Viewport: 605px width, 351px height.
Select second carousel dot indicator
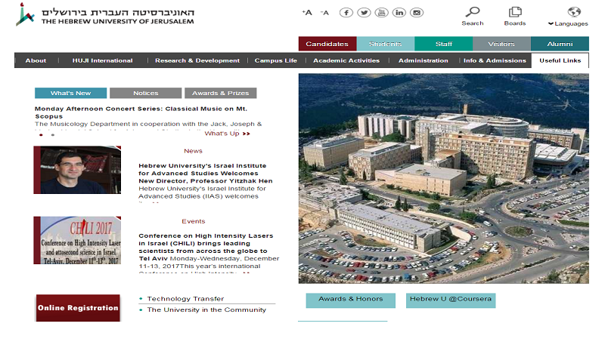click(53, 135)
